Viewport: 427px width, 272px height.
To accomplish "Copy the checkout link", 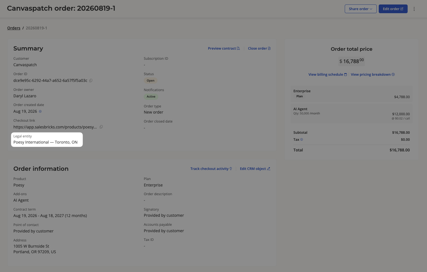I will tap(101, 127).
